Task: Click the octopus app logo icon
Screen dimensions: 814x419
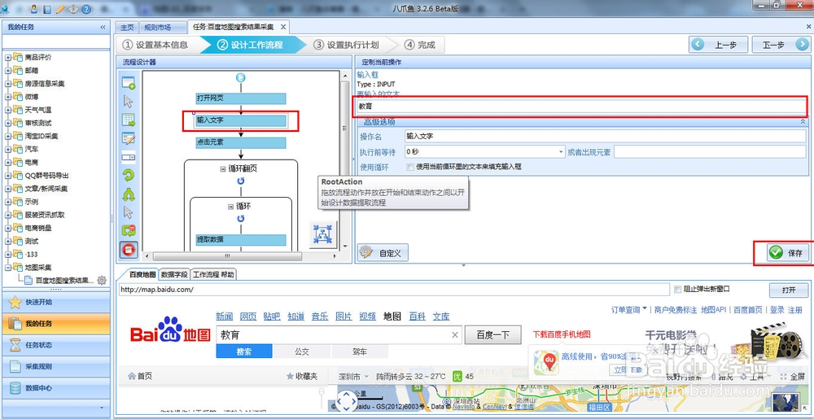Action: click(x=4, y=9)
